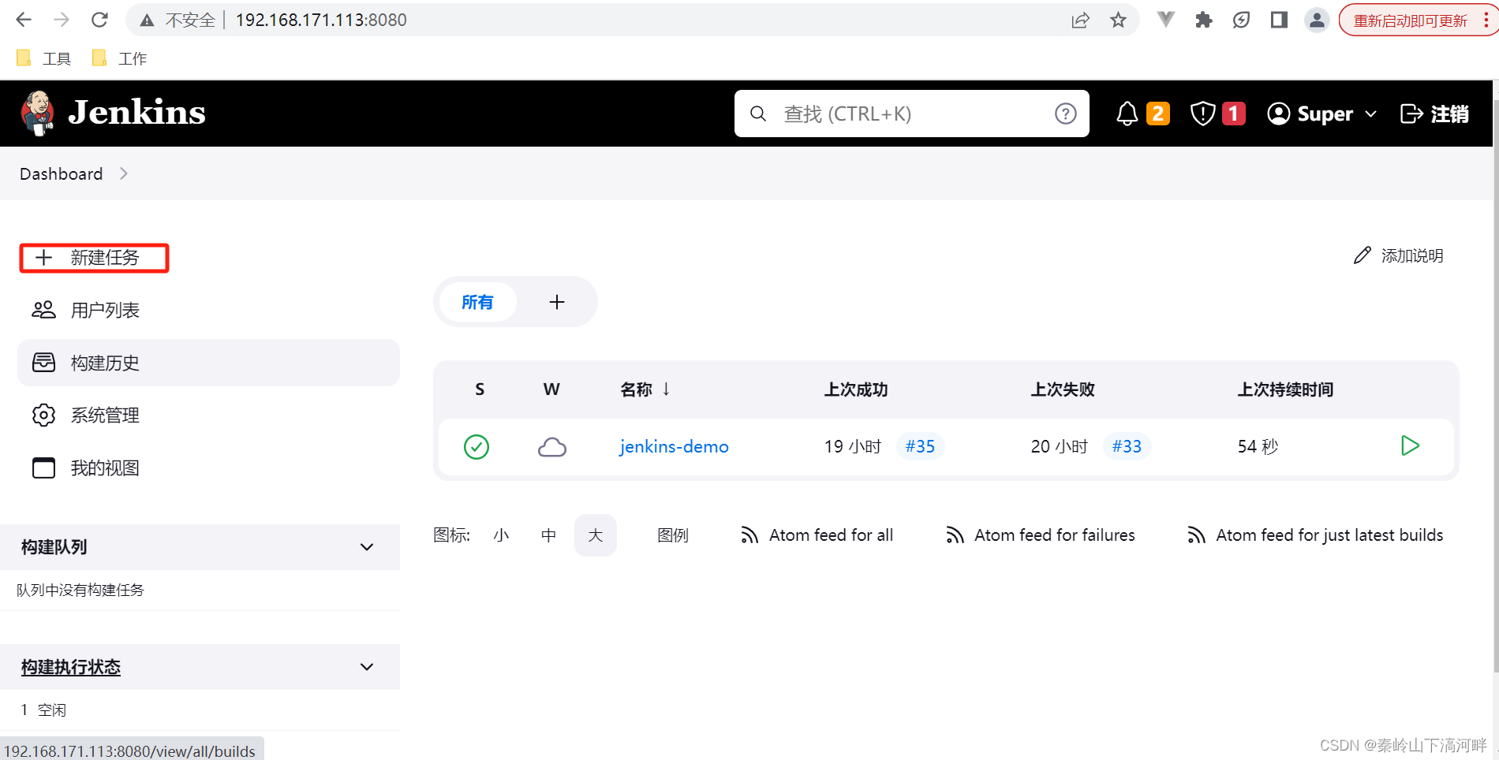Click the Jenkins butler logo
The height and width of the screenshot is (760, 1499).
point(37,113)
